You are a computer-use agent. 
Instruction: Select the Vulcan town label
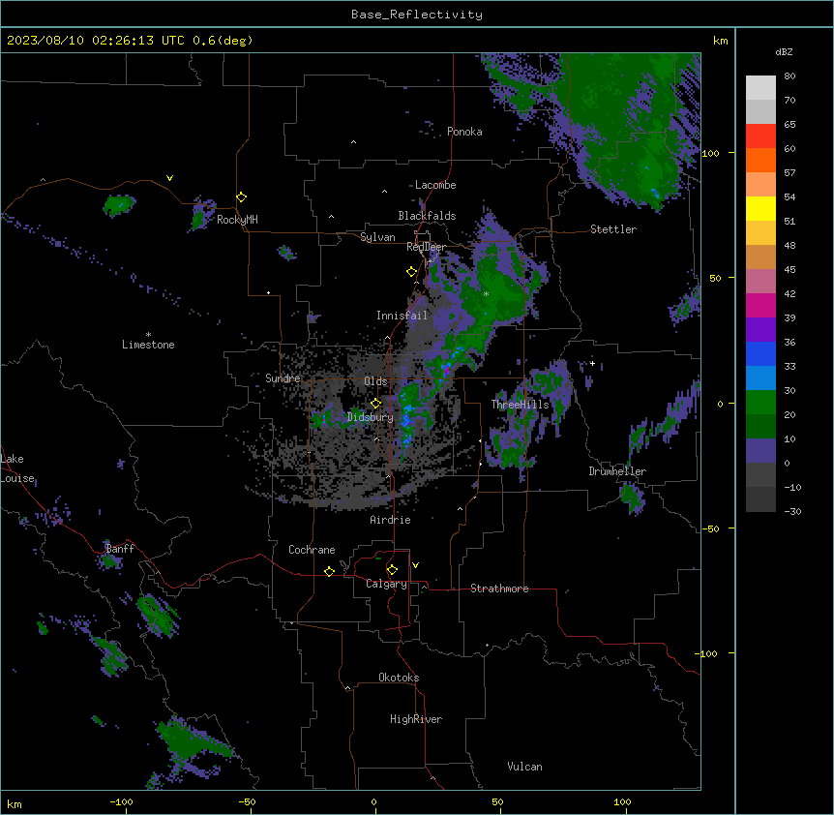click(x=524, y=767)
